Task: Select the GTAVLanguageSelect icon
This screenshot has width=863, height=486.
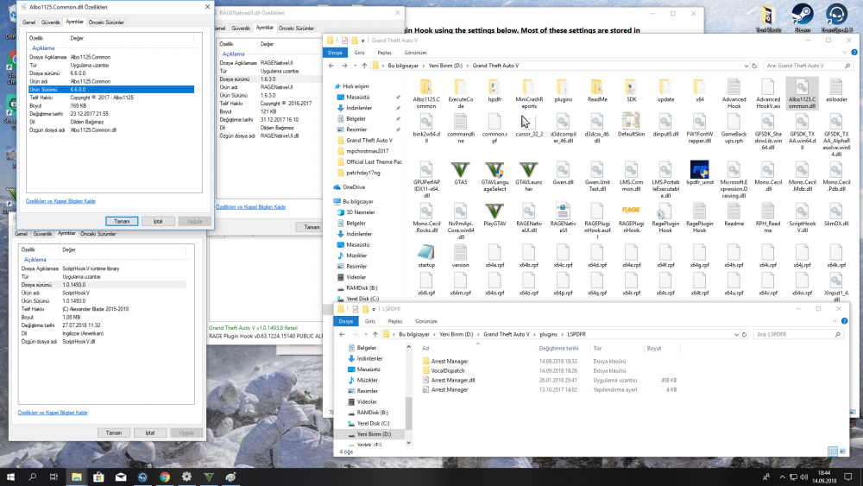Action: [x=494, y=176]
